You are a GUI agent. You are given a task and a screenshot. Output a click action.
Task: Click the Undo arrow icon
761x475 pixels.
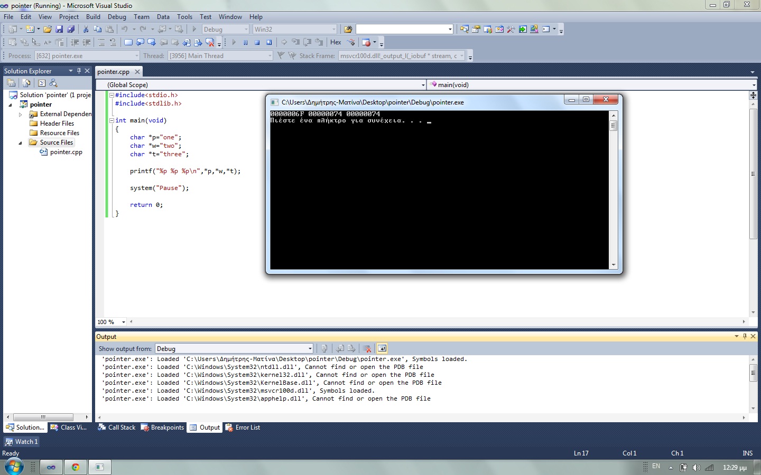pyautogui.click(x=125, y=30)
